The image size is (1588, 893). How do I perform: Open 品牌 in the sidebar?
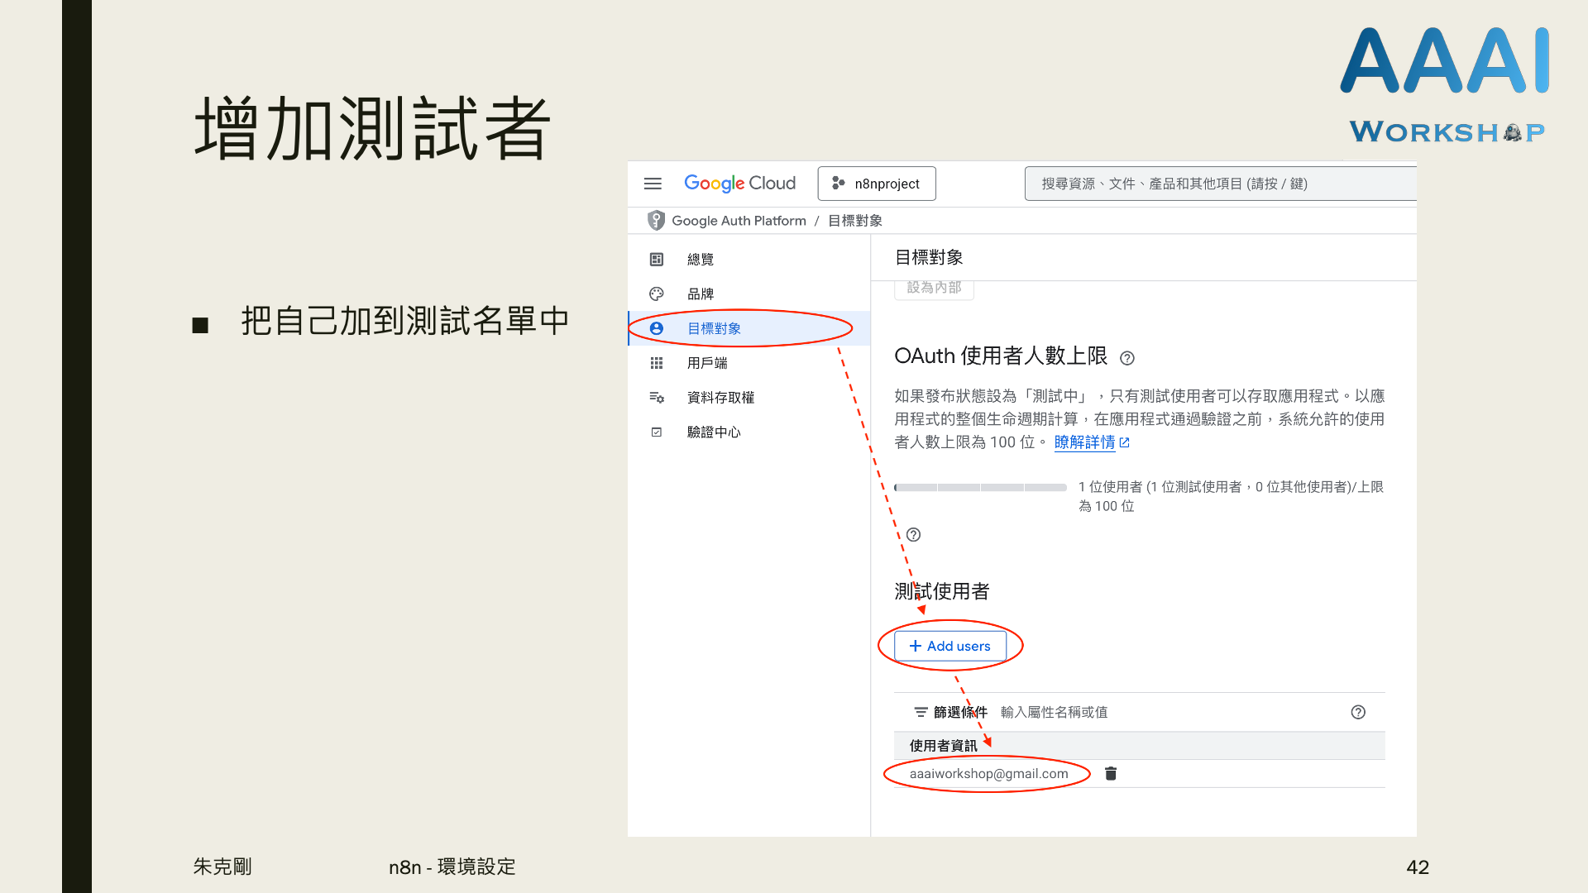click(700, 294)
